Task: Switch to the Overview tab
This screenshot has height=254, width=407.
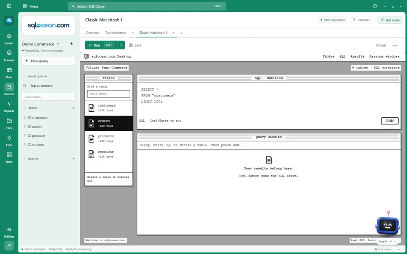Action: (92, 33)
